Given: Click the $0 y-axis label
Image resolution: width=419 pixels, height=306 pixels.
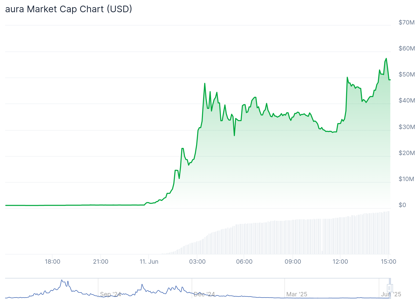Looking at the screenshot, I should click(402, 205).
